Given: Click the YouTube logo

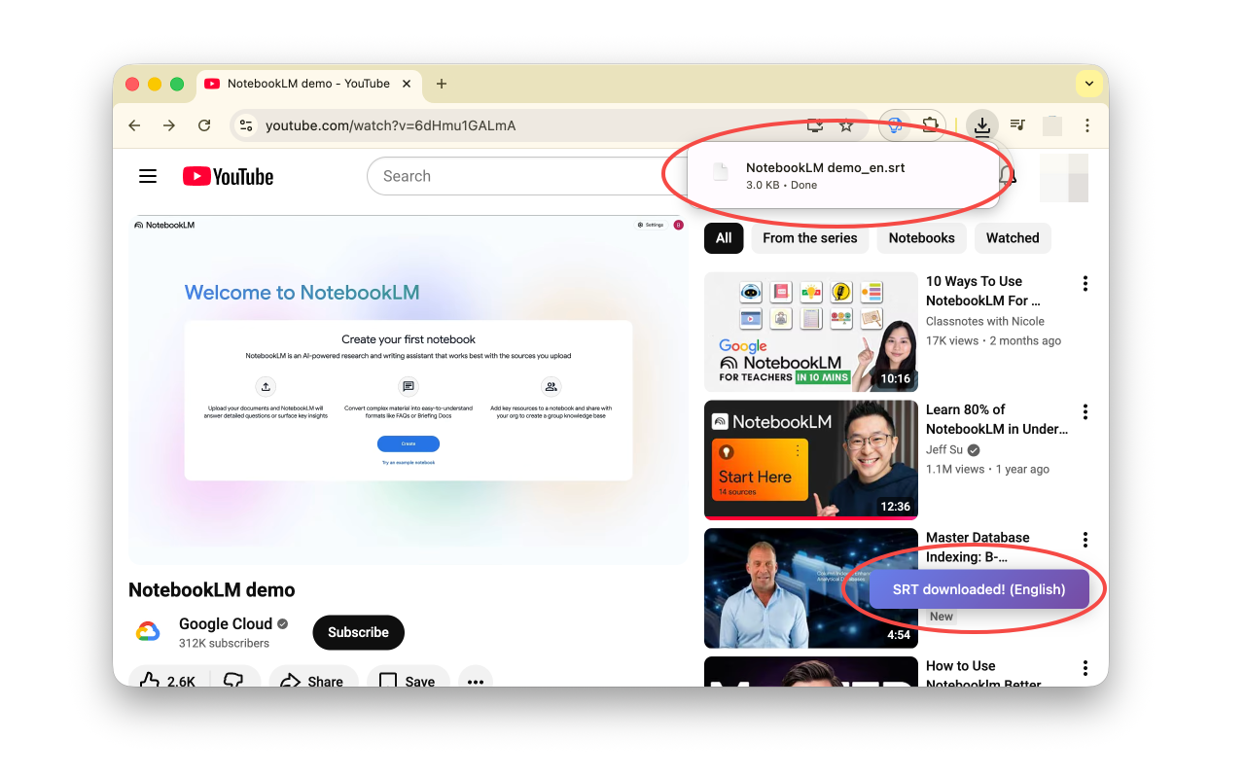Looking at the screenshot, I should click(228, 176).
